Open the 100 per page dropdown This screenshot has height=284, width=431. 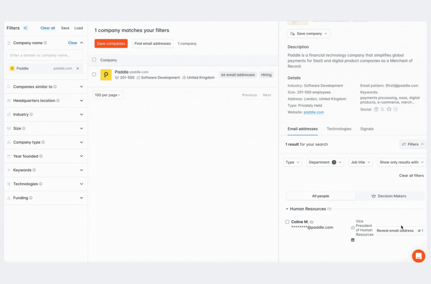(108, 95)
